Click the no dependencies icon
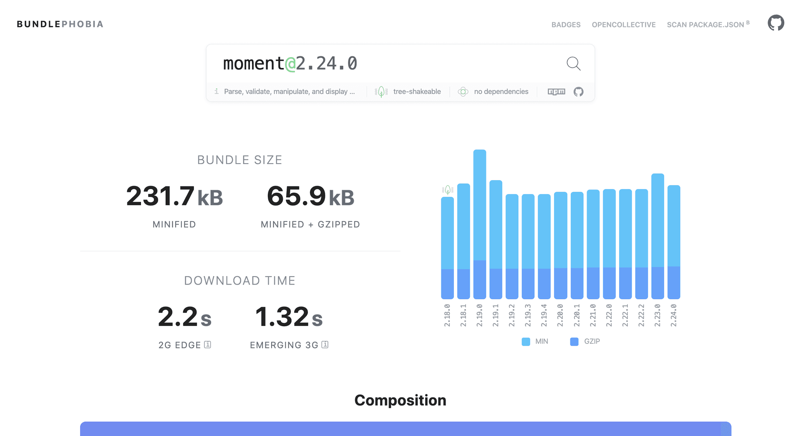The width and height of the screenshot is (801, 436). [x=463, y=91]
